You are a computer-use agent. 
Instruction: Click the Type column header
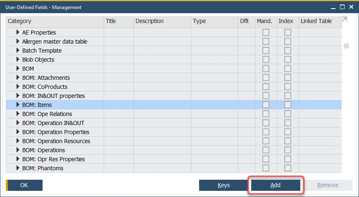214,21
